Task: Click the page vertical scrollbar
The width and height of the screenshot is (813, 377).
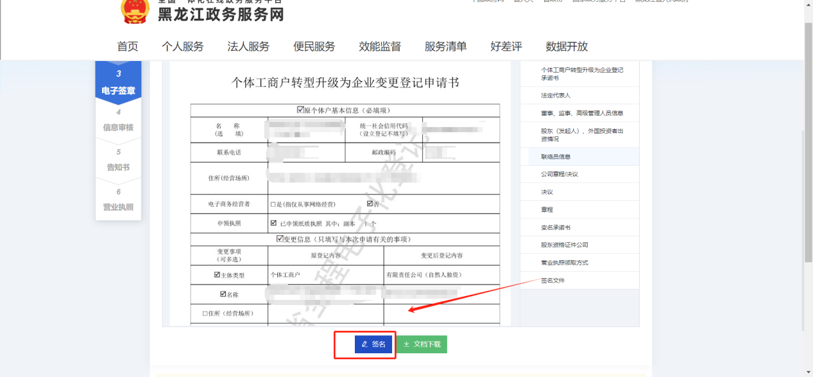Action: coord(808,193)
